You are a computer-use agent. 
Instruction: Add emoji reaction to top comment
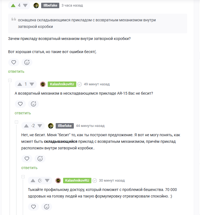tap(27, 62)
